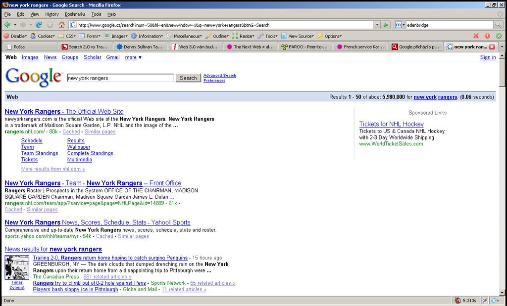This screenshot has height=306, width=507.
Task: Click the Stop loading icon
Action: pyautogui.click(x=50, y=25)
